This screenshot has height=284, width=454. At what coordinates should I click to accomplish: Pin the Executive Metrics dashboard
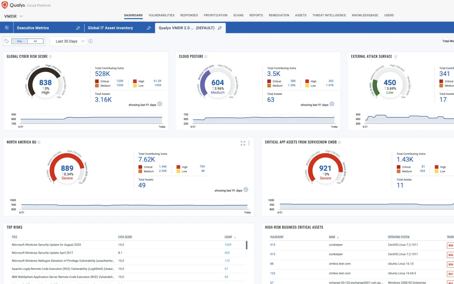tap(78, 28)
